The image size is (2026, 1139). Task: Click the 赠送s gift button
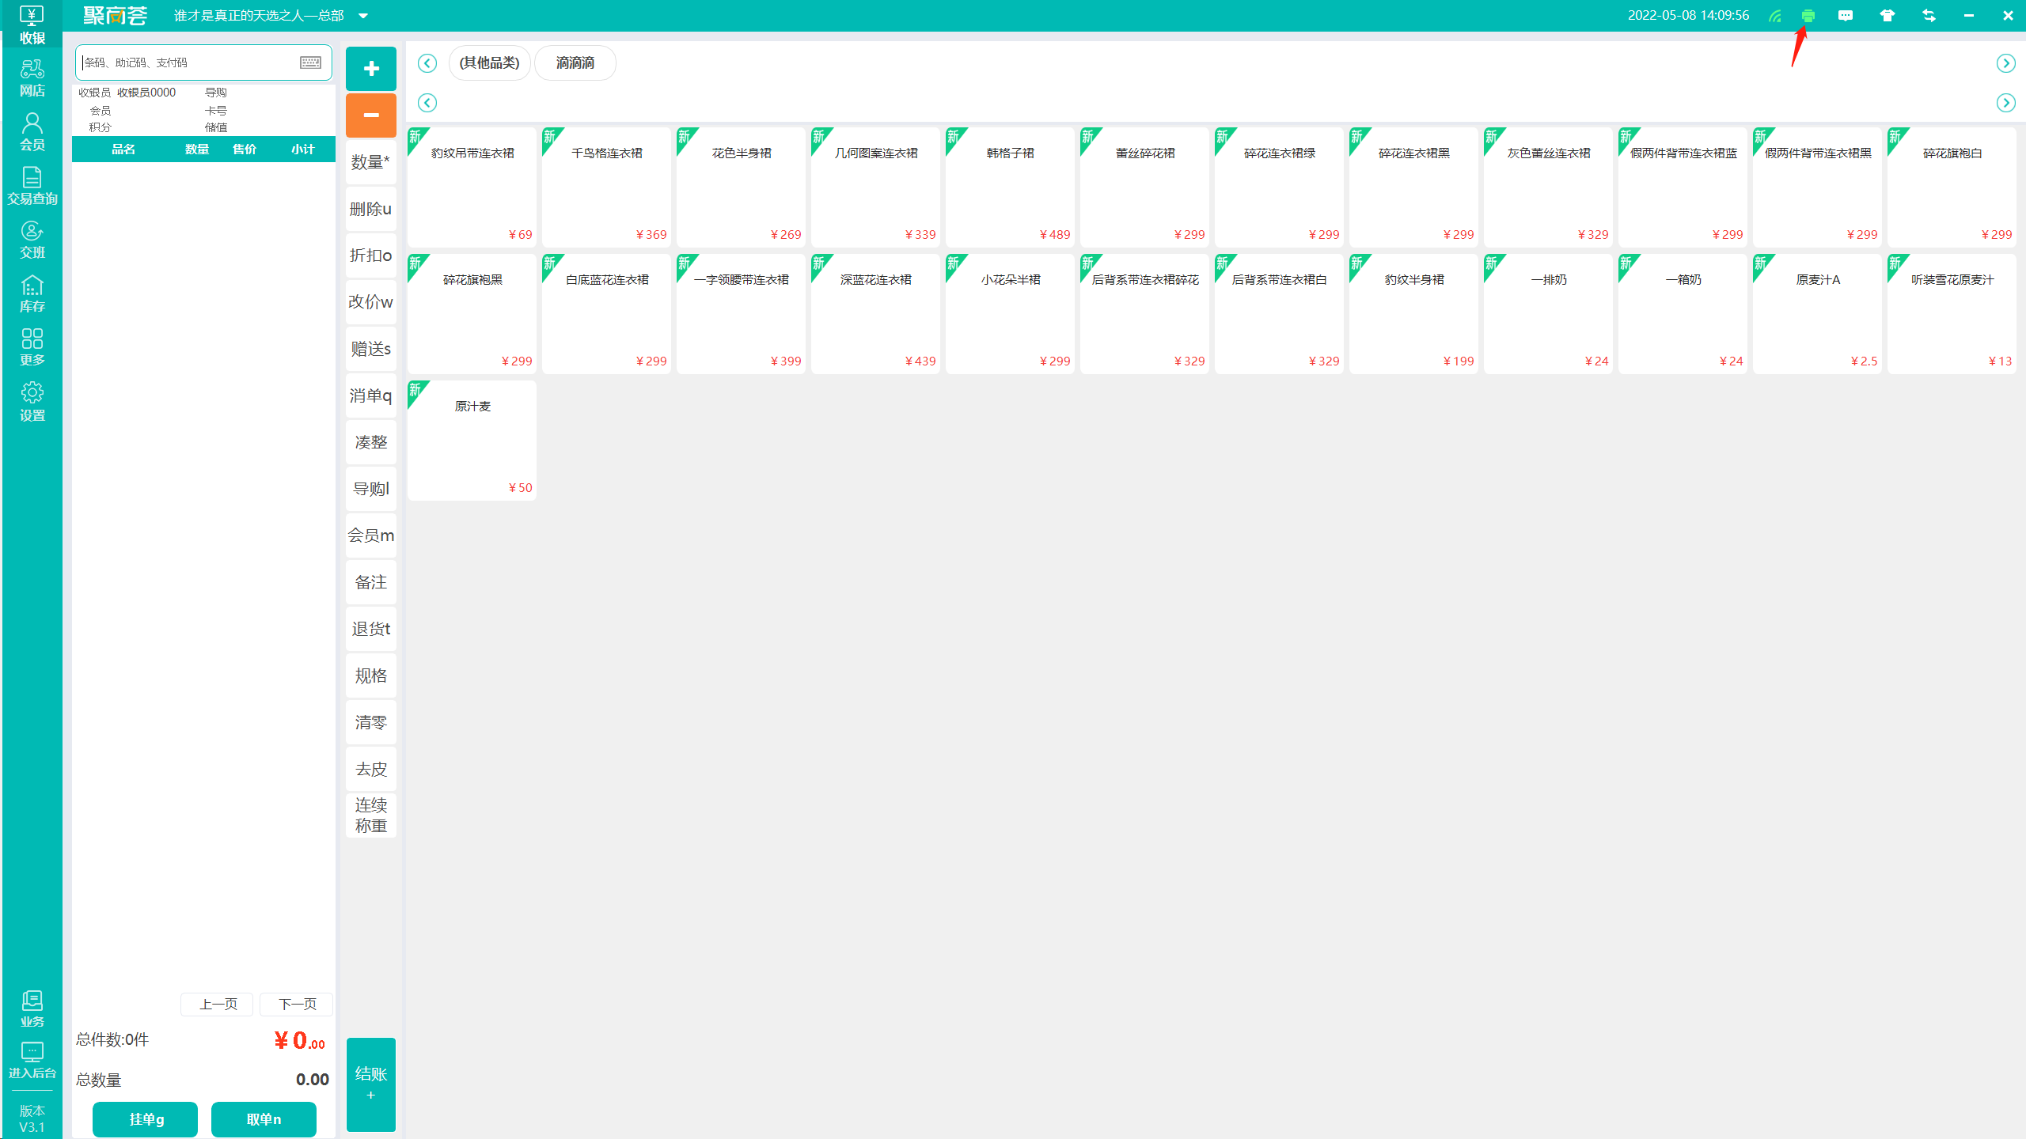[370, 349]
